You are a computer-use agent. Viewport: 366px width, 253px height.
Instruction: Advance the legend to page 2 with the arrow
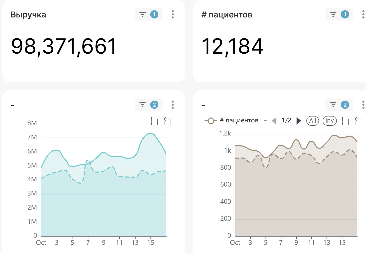299,121
